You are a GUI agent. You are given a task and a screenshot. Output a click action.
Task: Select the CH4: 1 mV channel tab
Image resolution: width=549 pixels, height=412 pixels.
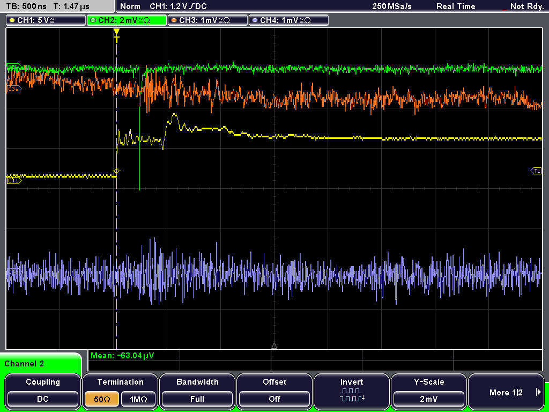pyautogui.click(x=288, y=20)
